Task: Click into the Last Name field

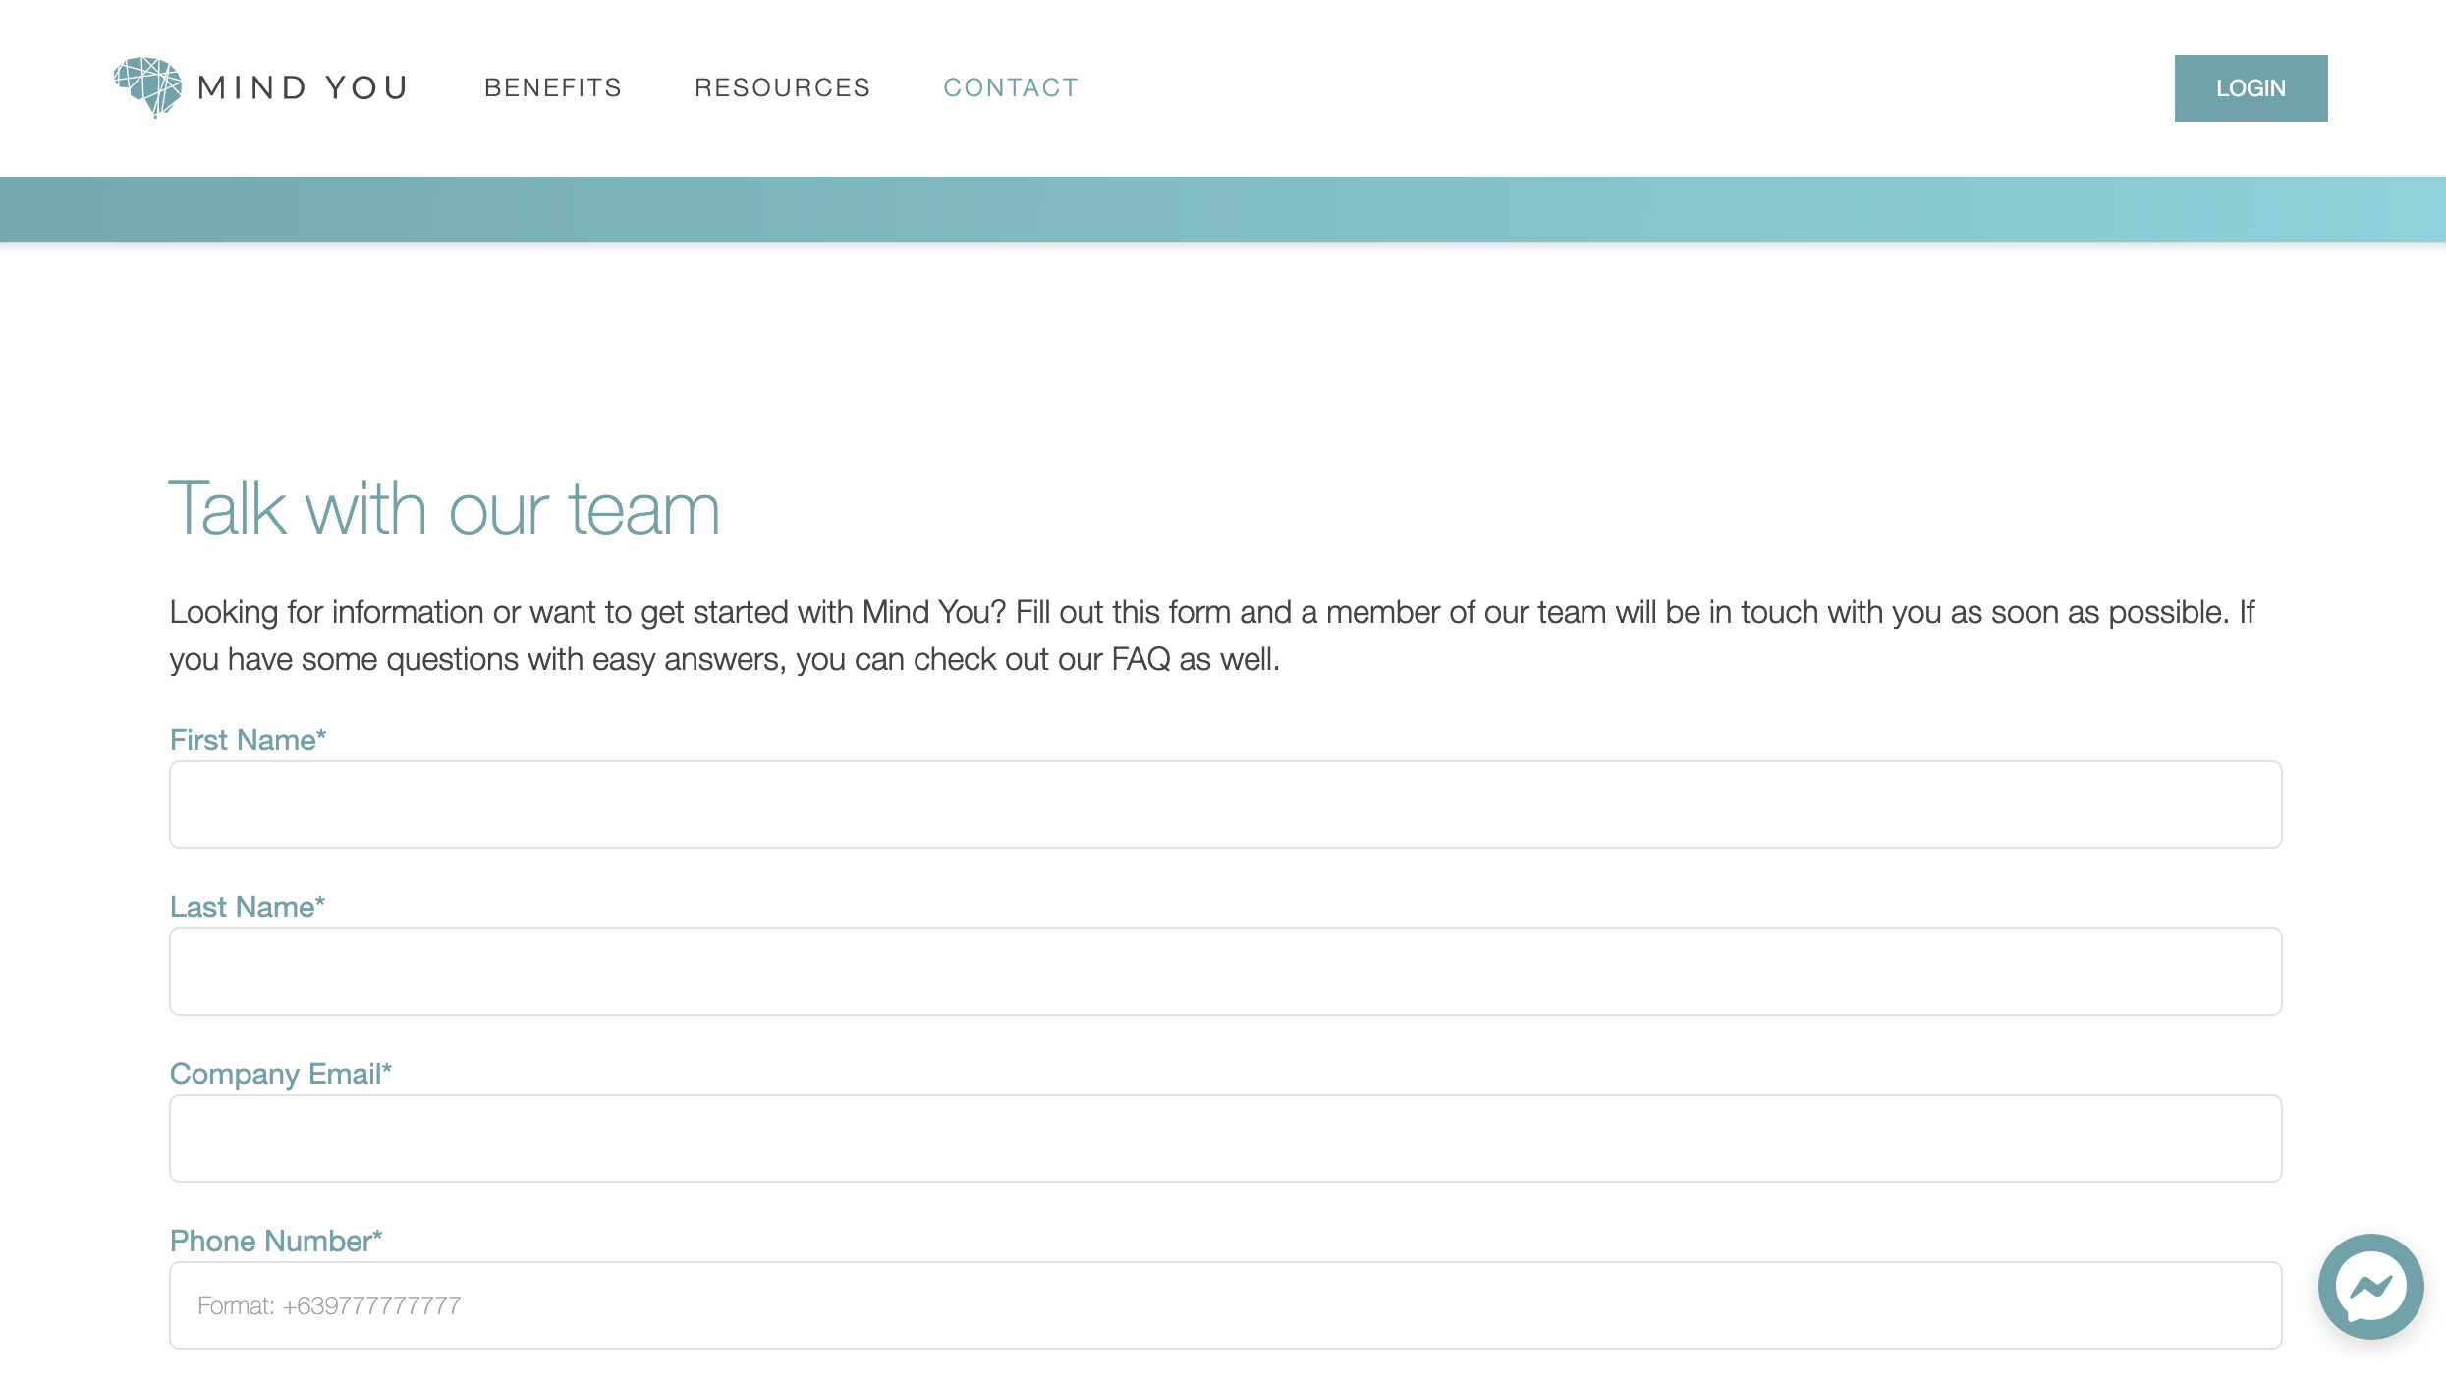Action: [x=1225, y=971]
